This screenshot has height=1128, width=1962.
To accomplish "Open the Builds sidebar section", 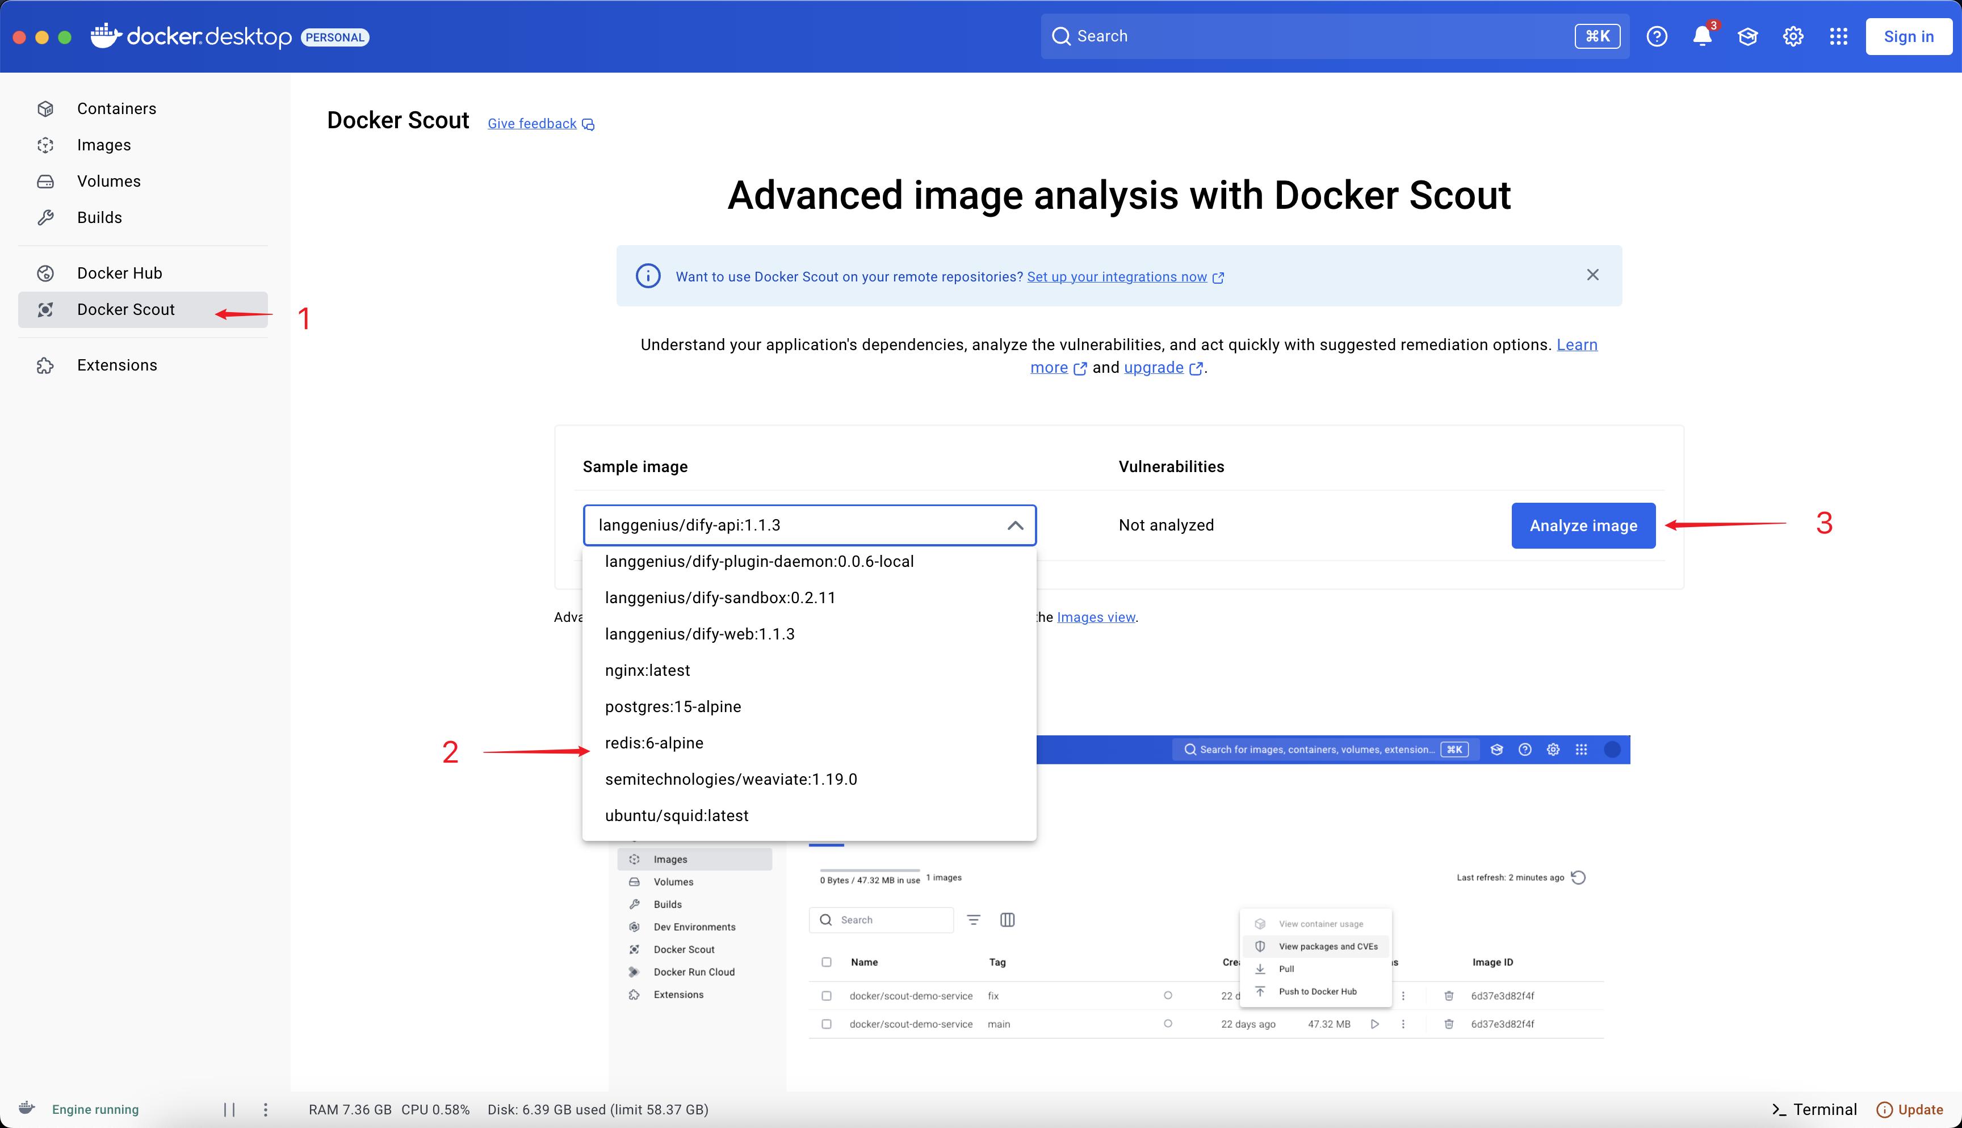I will tap(142, 218).
